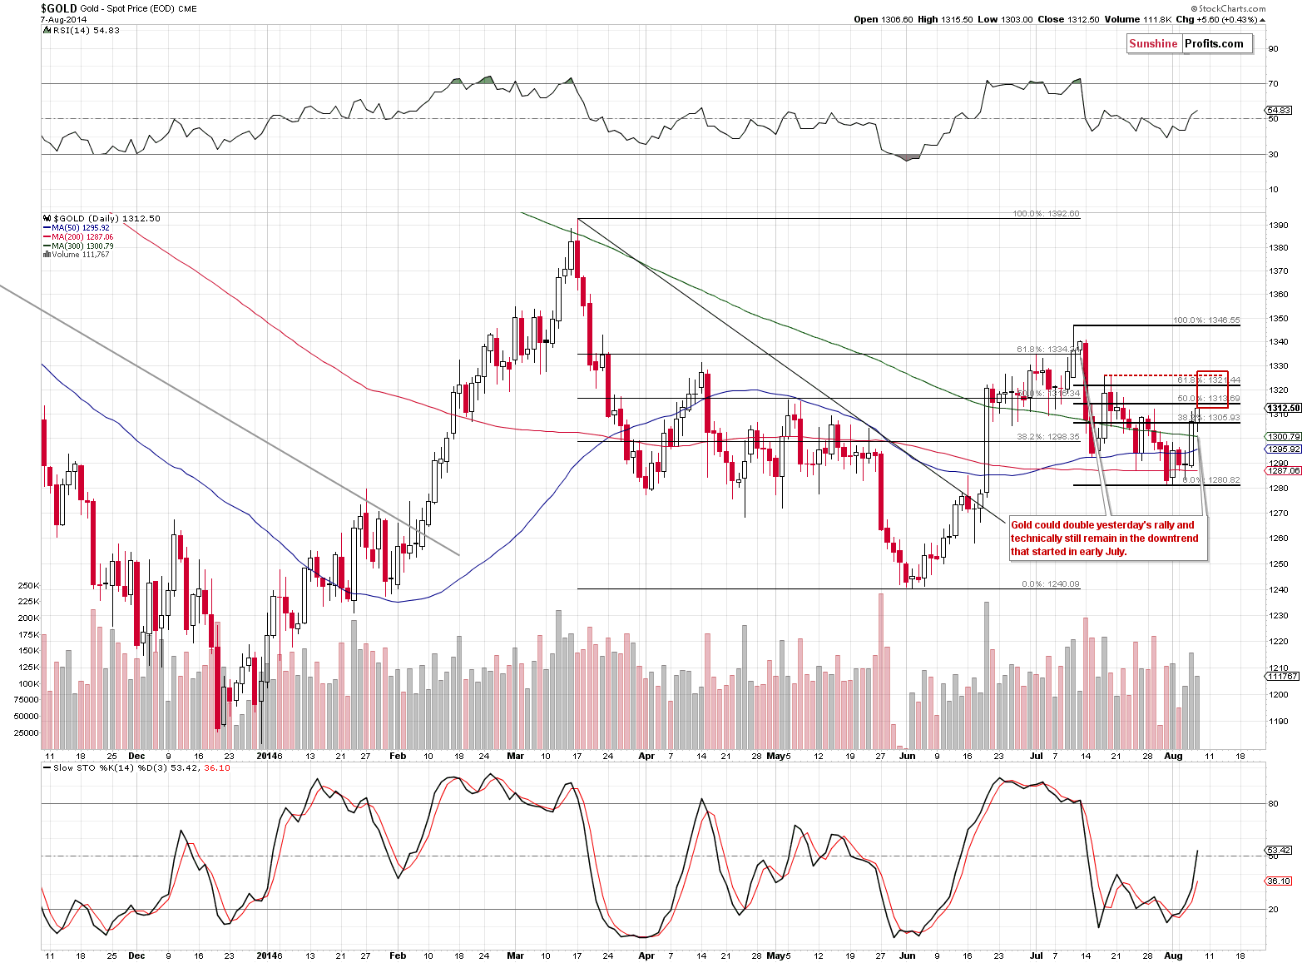Image resolution: width=1302 pixels, height=963 pixels.
Task: Click the 100.0%: 1346.55 Fibonacci label
Action: [x=1206, y=320]
